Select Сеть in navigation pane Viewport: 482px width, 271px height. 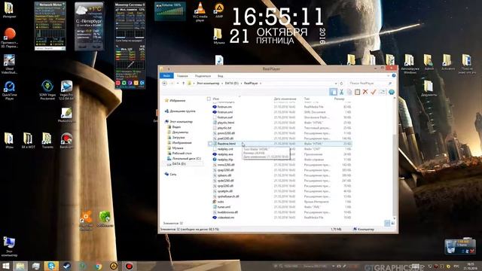click(173, 174)
